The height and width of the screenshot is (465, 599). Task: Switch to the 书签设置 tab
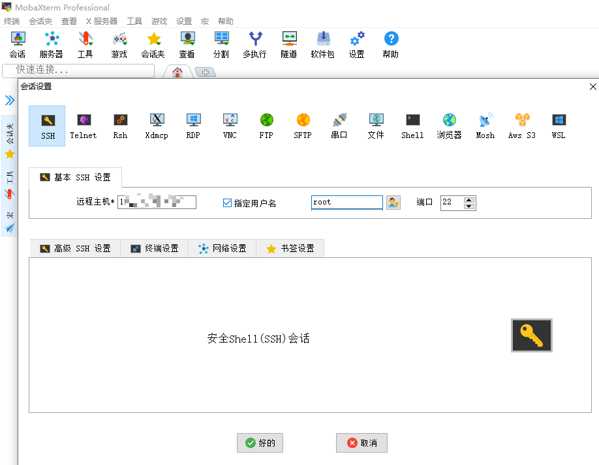click(290, 249)
